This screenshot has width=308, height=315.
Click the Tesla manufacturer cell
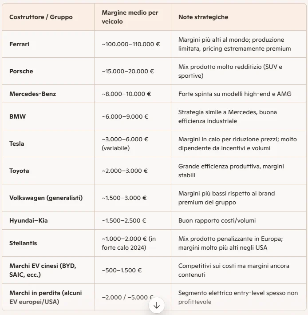coord(48,144)
